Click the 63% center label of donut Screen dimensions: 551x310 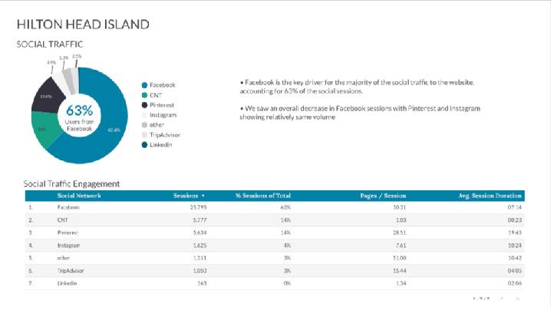[79, 110]
